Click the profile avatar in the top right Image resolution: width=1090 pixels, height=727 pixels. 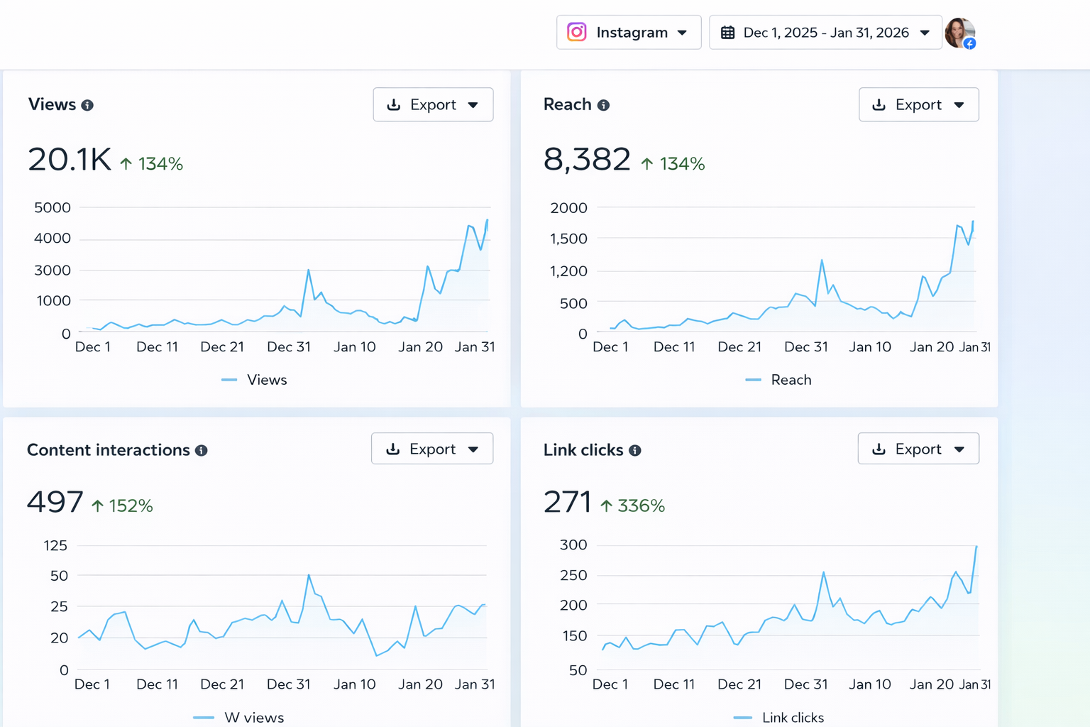(961, 33)
